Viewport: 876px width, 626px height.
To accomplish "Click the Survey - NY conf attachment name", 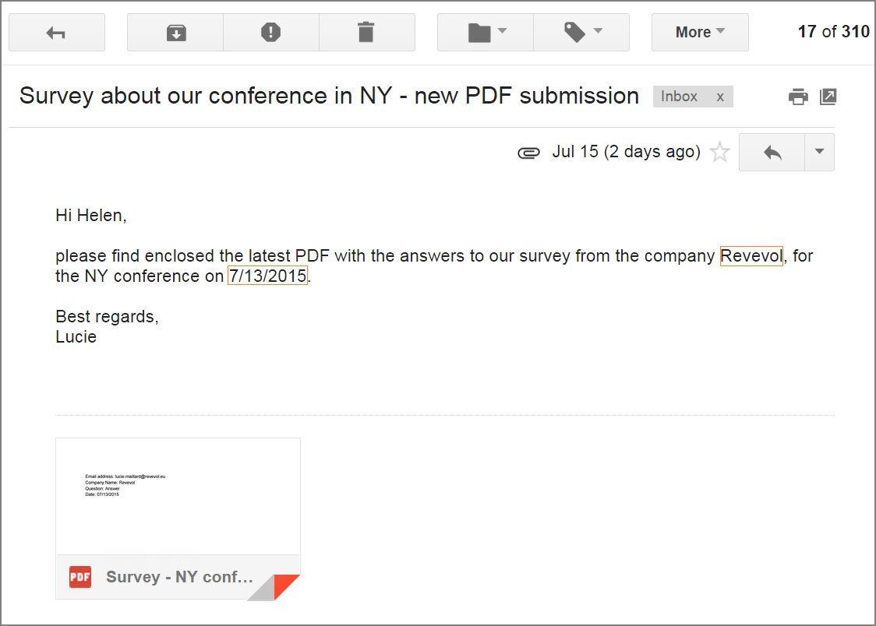I will 179,577.
